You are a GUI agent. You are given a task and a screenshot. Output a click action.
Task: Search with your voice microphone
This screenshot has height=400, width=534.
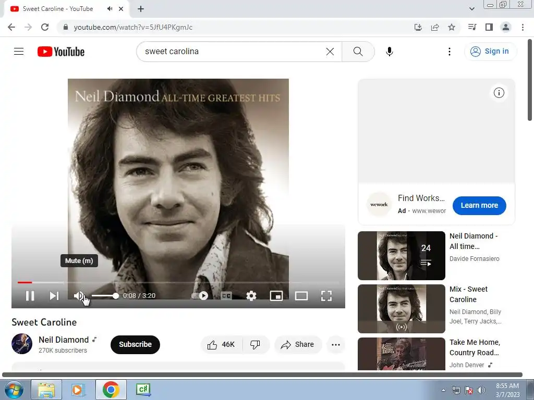(x=390, y=52)
